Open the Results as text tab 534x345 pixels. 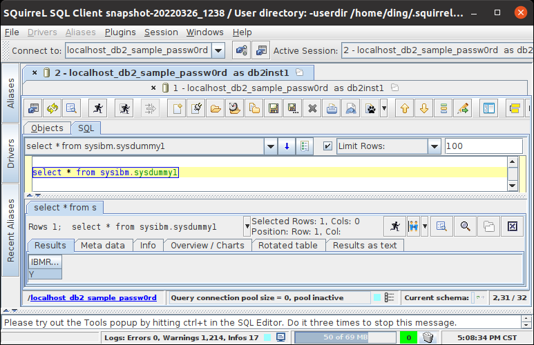pos(365,246)
